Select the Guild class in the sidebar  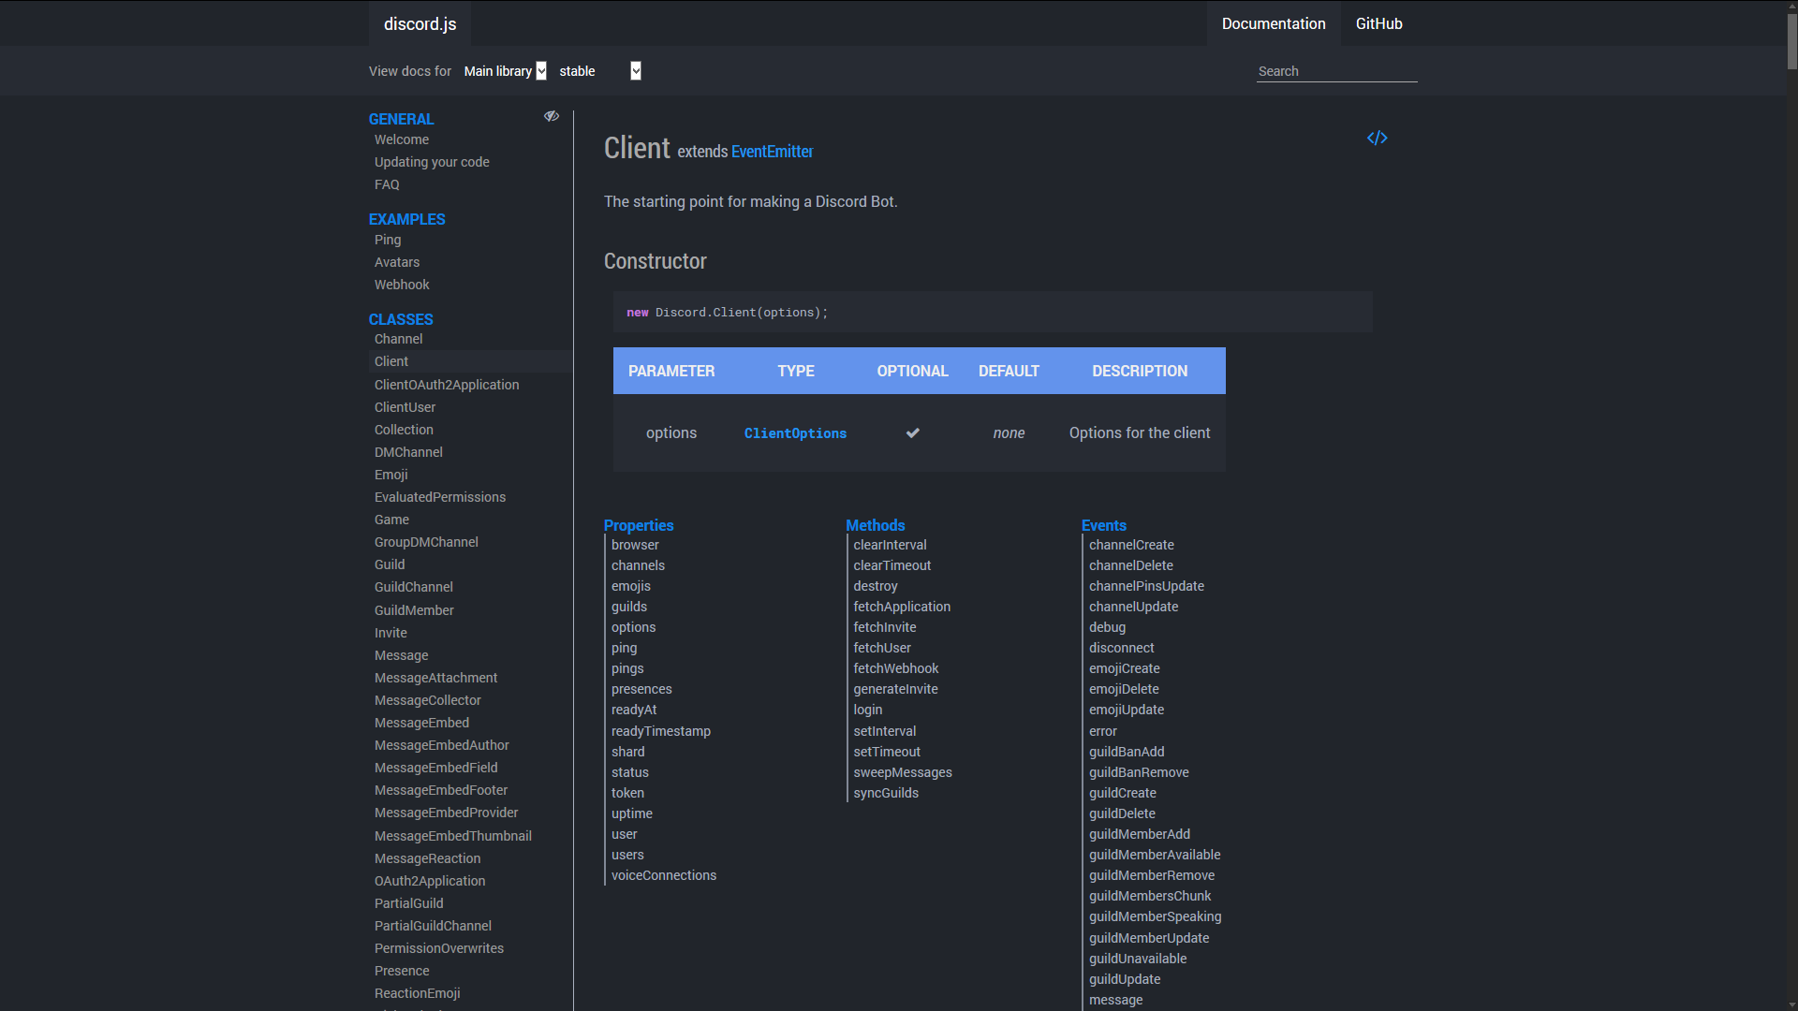[389, 564]
